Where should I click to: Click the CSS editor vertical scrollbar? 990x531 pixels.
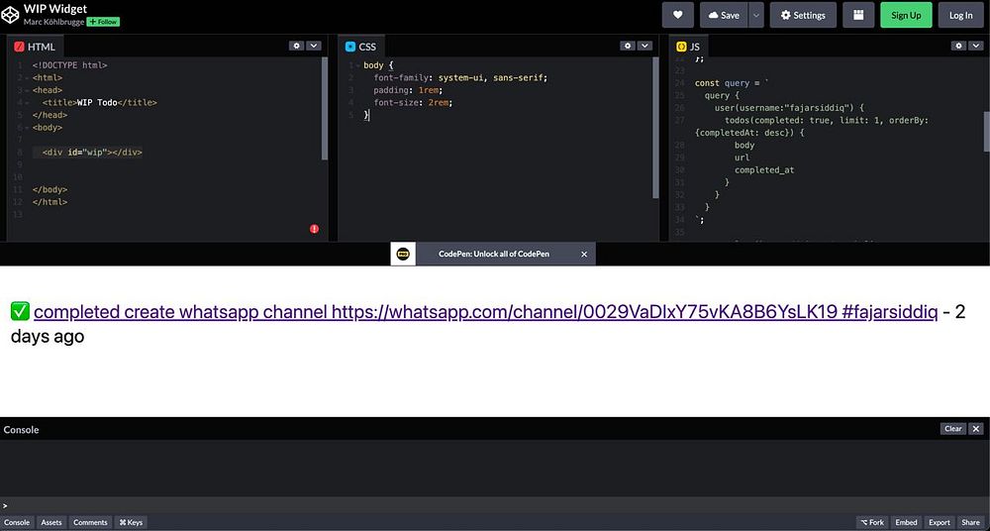click(655, 129)
